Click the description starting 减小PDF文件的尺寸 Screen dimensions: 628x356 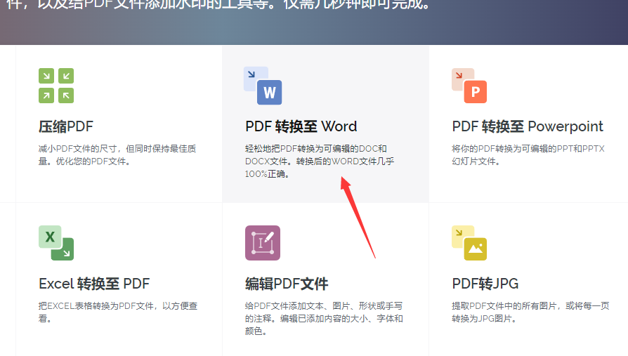pyautogui.click(x=117, y=155)
